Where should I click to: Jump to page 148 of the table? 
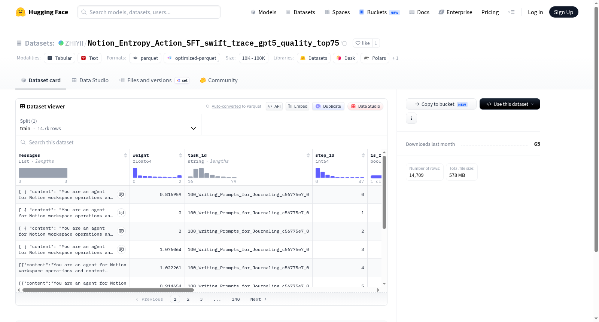point(235,299)
